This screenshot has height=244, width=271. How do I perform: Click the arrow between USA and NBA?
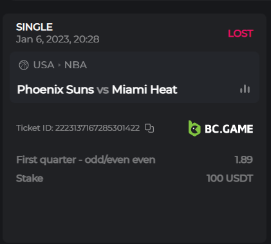(x=59, y=65)
